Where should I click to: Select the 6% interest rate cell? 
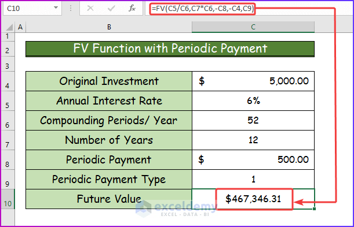[x=253, y=101]
